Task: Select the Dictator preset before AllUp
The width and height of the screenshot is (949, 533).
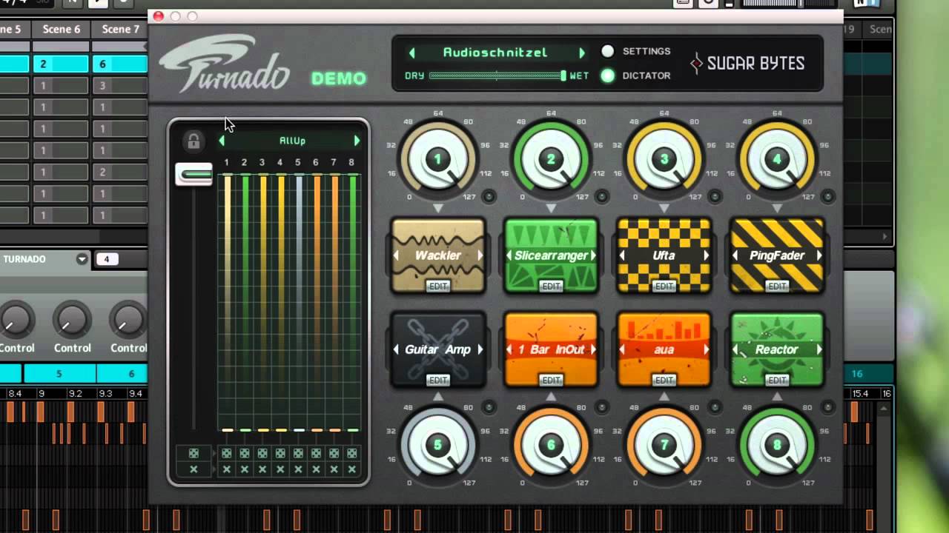Action: click(222, 141)
